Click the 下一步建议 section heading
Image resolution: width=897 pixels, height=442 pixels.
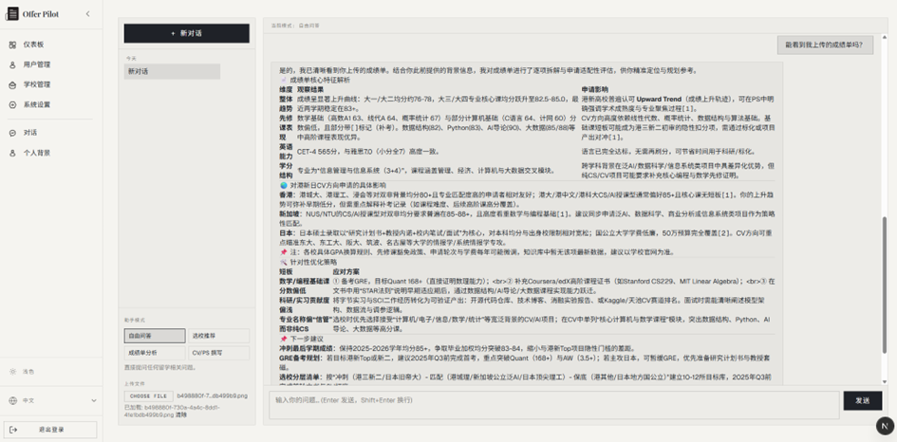[307, 339]
